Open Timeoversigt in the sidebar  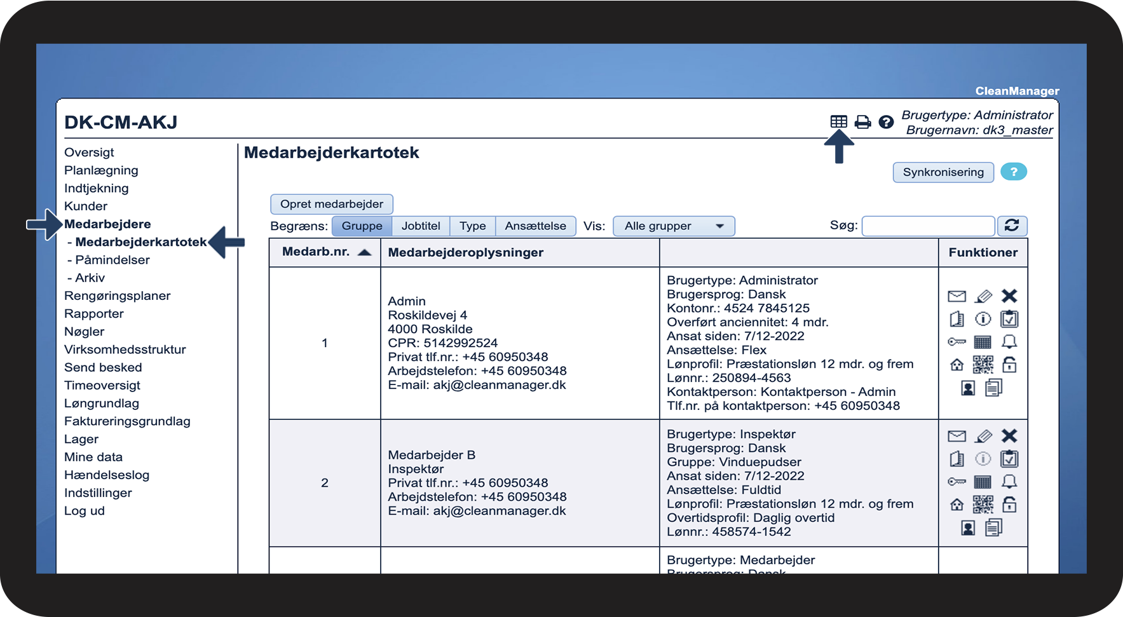coord(102,385)
